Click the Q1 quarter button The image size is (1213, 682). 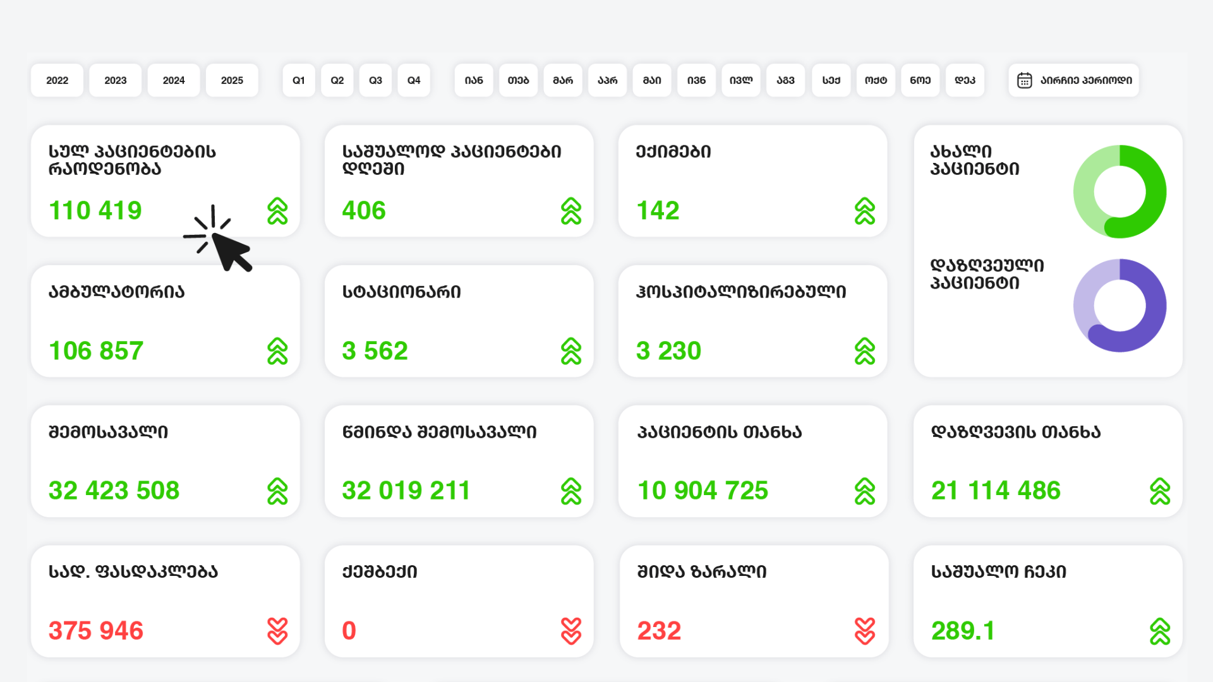click(x=299, y=80)
